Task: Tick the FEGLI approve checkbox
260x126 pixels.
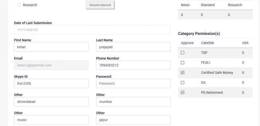Action: (x=182, y=63)
